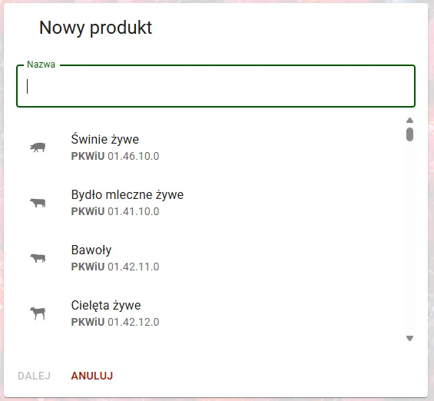
Task: Focus the Nazwa input field
Action: (216, 86)
